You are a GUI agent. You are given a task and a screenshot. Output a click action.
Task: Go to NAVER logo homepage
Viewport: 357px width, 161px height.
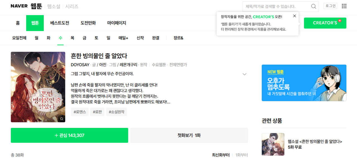point(19,6)
